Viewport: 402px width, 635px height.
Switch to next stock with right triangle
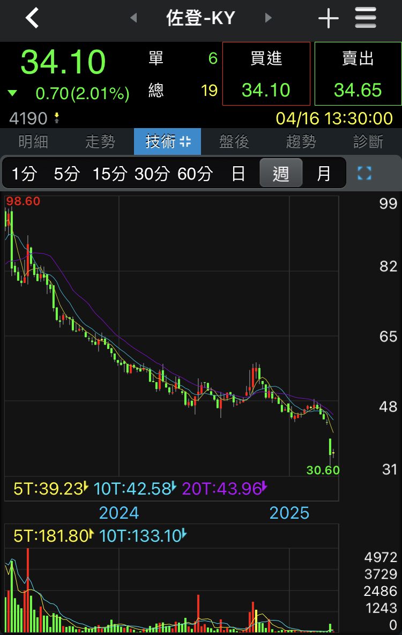point(268,18)
